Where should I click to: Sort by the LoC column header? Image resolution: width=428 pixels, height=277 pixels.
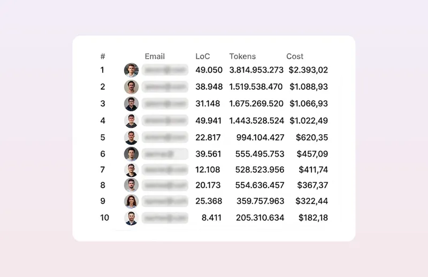click(x=203, y=56)
